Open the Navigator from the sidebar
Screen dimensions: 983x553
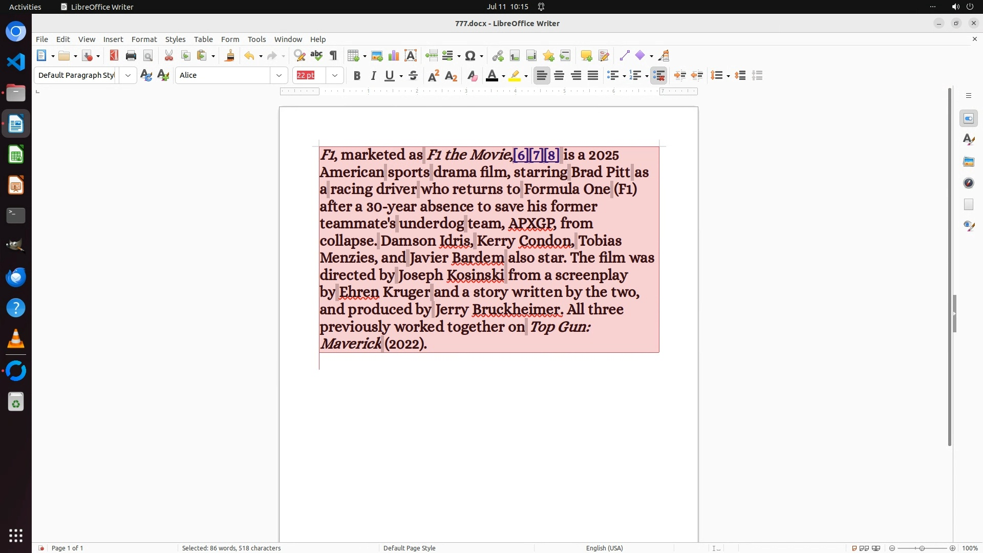pos(969,183)
